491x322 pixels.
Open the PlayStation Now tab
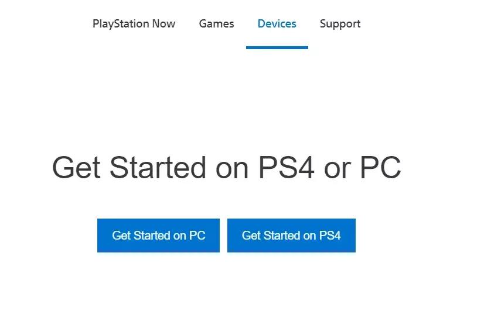point(134,24)
